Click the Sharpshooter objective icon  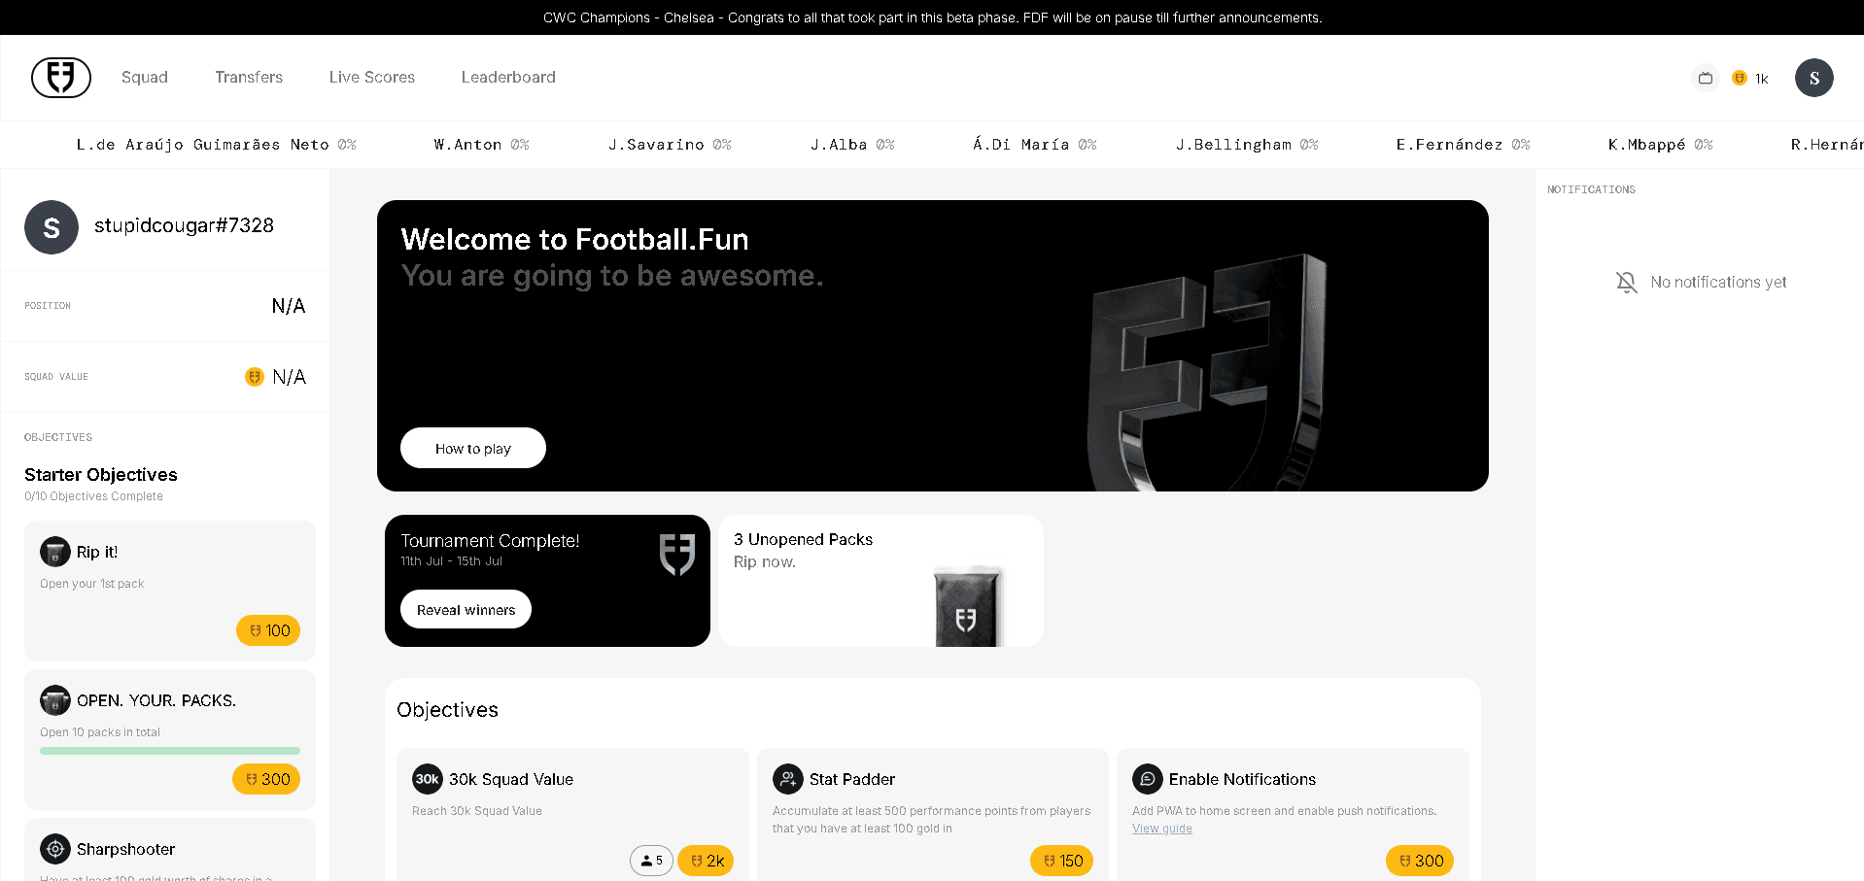point(54,849)
